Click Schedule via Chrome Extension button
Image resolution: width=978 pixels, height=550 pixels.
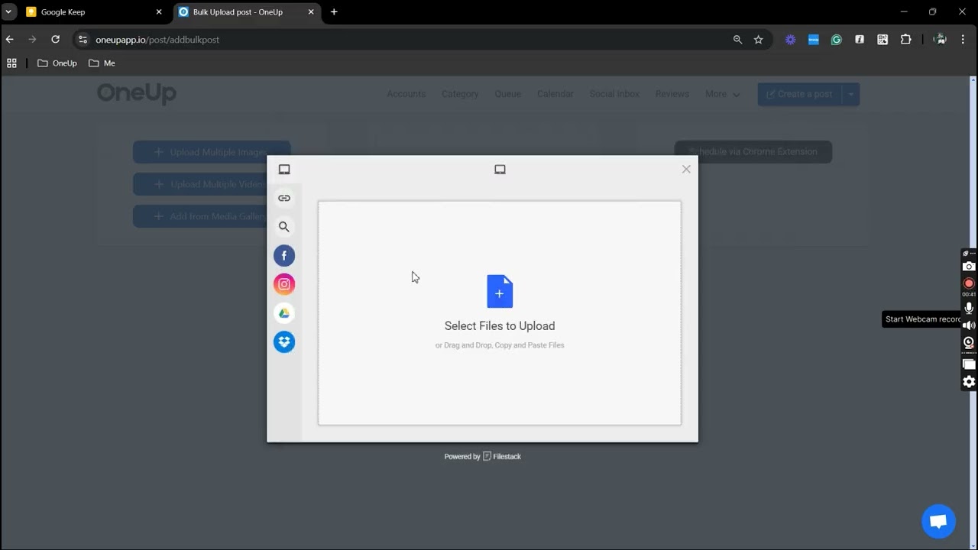tap(753, 151)
